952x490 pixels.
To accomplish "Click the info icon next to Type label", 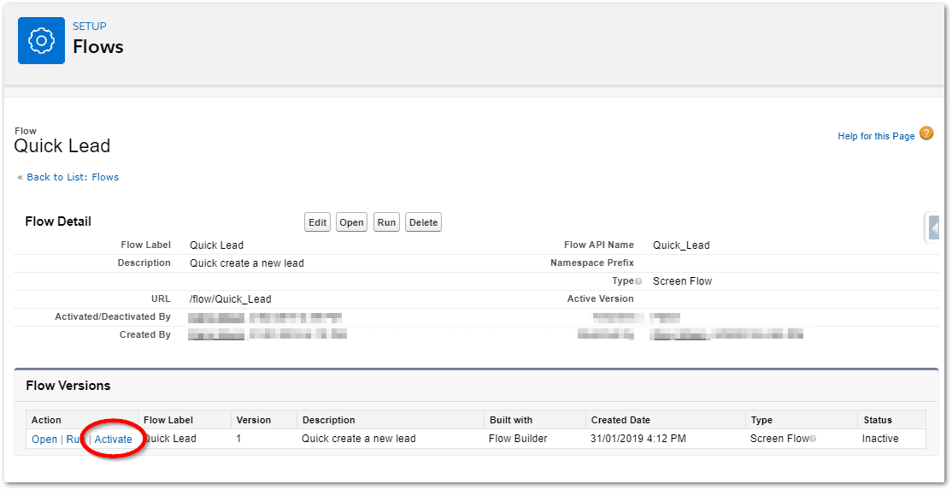I will tap(638, 281).
